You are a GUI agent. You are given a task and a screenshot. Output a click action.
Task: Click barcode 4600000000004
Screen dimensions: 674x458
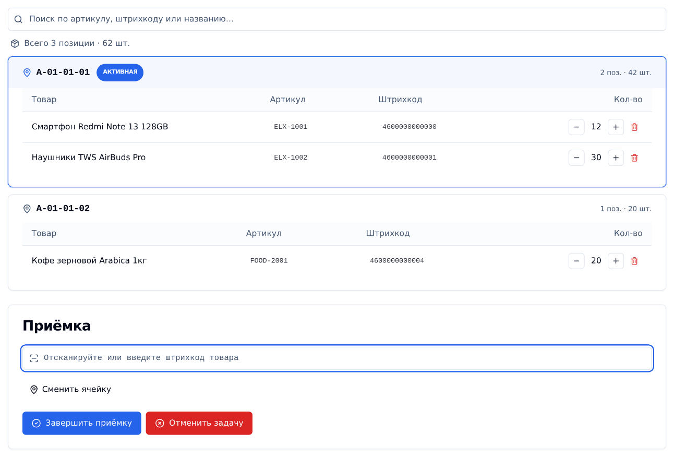click(x=397, y=261)
